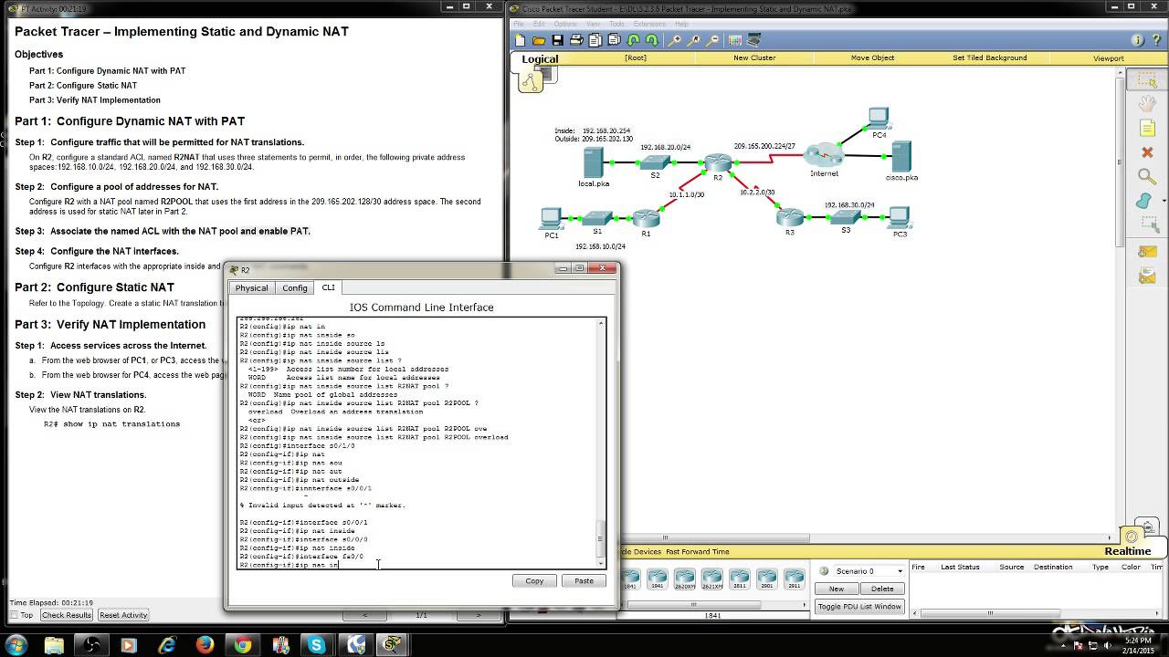Choose the Add Simple PDU envelope tool
Viewport: 1169px width, 657px height.
[1147, 253]
